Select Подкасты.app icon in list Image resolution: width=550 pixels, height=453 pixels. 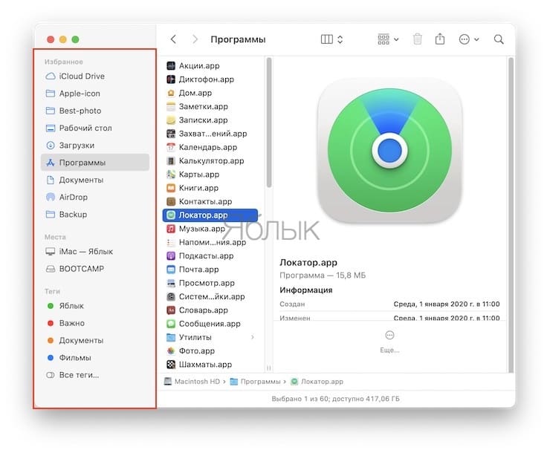point(171,255)
